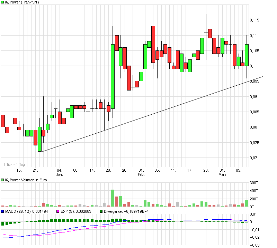Image resolution: width=277 pixels, height=248 pixels.
Task: Click the -0,03 MACD axis label
Action: click(255, 245)
